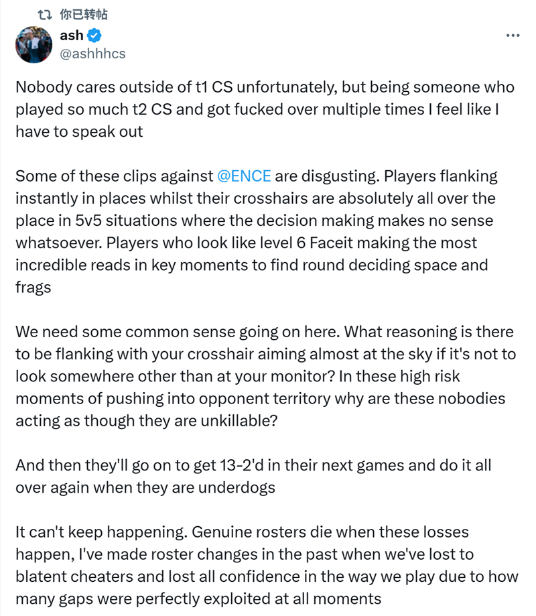Click the paragraph beginning Some of these clips
Screen dimensions: 536x616
pos(257,231)
